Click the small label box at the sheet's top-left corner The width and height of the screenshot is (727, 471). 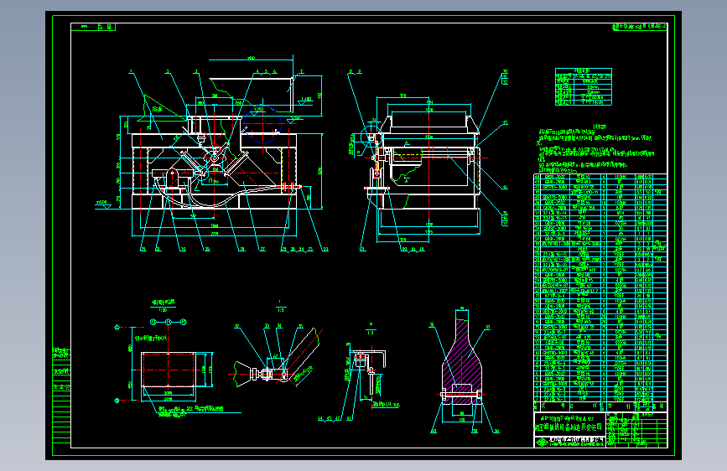point(93,27)
